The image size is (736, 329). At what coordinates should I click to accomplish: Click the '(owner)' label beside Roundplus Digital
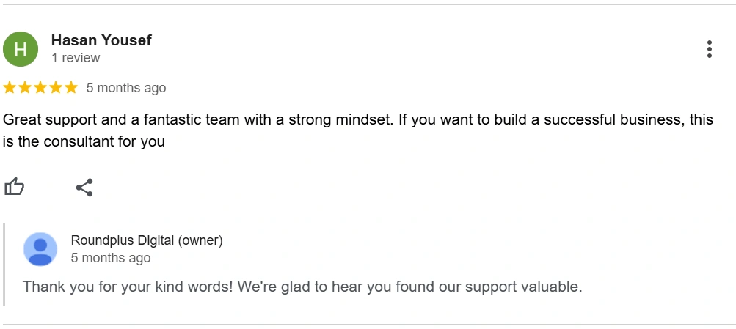click(x=200, y=240)
